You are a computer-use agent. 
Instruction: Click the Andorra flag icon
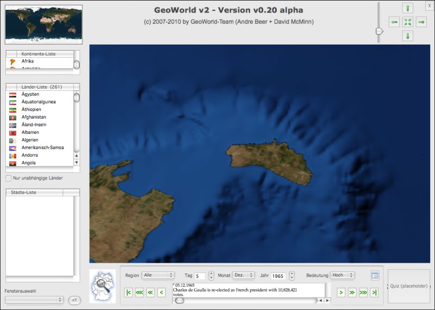click(13, 156)
